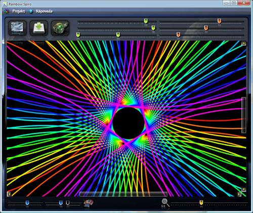Screen dimensions: 253x213
Task: Click the top green slider handle
Action: (x=146, y=21)
